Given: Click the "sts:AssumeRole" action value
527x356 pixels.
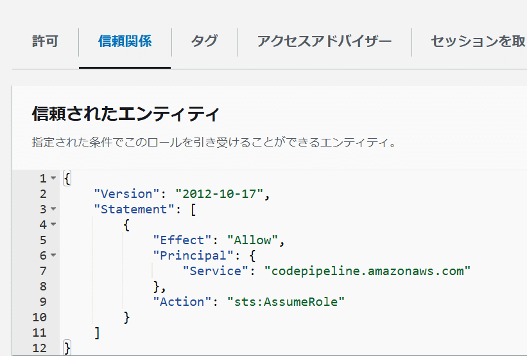Looking at the screenshot, I should pyautogui.click(x=286, y=302).
